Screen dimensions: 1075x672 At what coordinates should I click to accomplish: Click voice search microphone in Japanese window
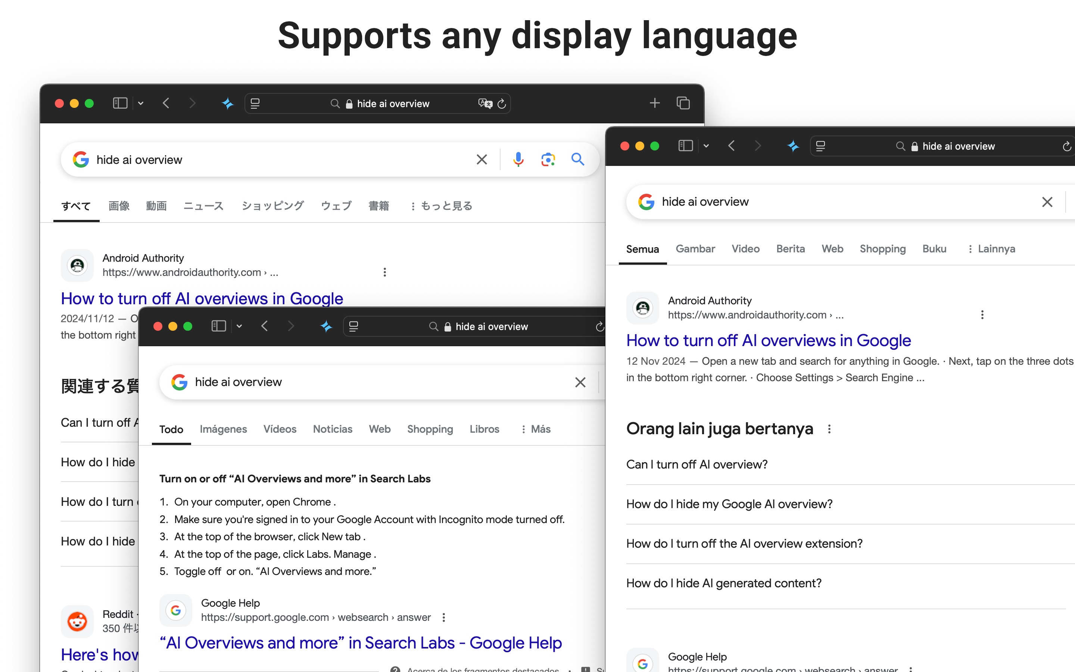(518, 159)
